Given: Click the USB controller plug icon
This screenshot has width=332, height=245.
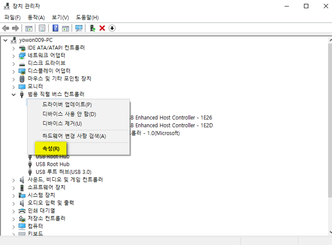Looking at the screenshot, I should 22,94.
